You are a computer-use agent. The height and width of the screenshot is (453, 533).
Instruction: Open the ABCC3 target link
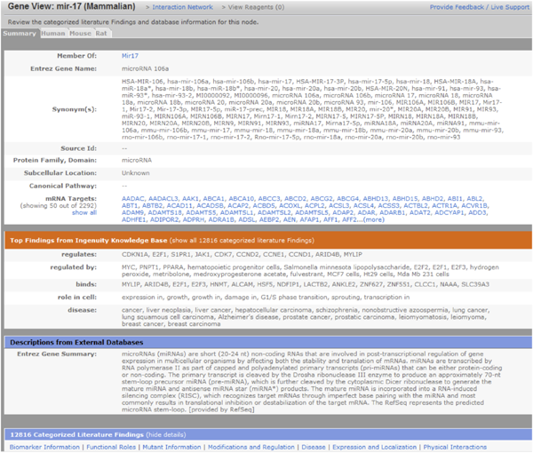[269, 199]
